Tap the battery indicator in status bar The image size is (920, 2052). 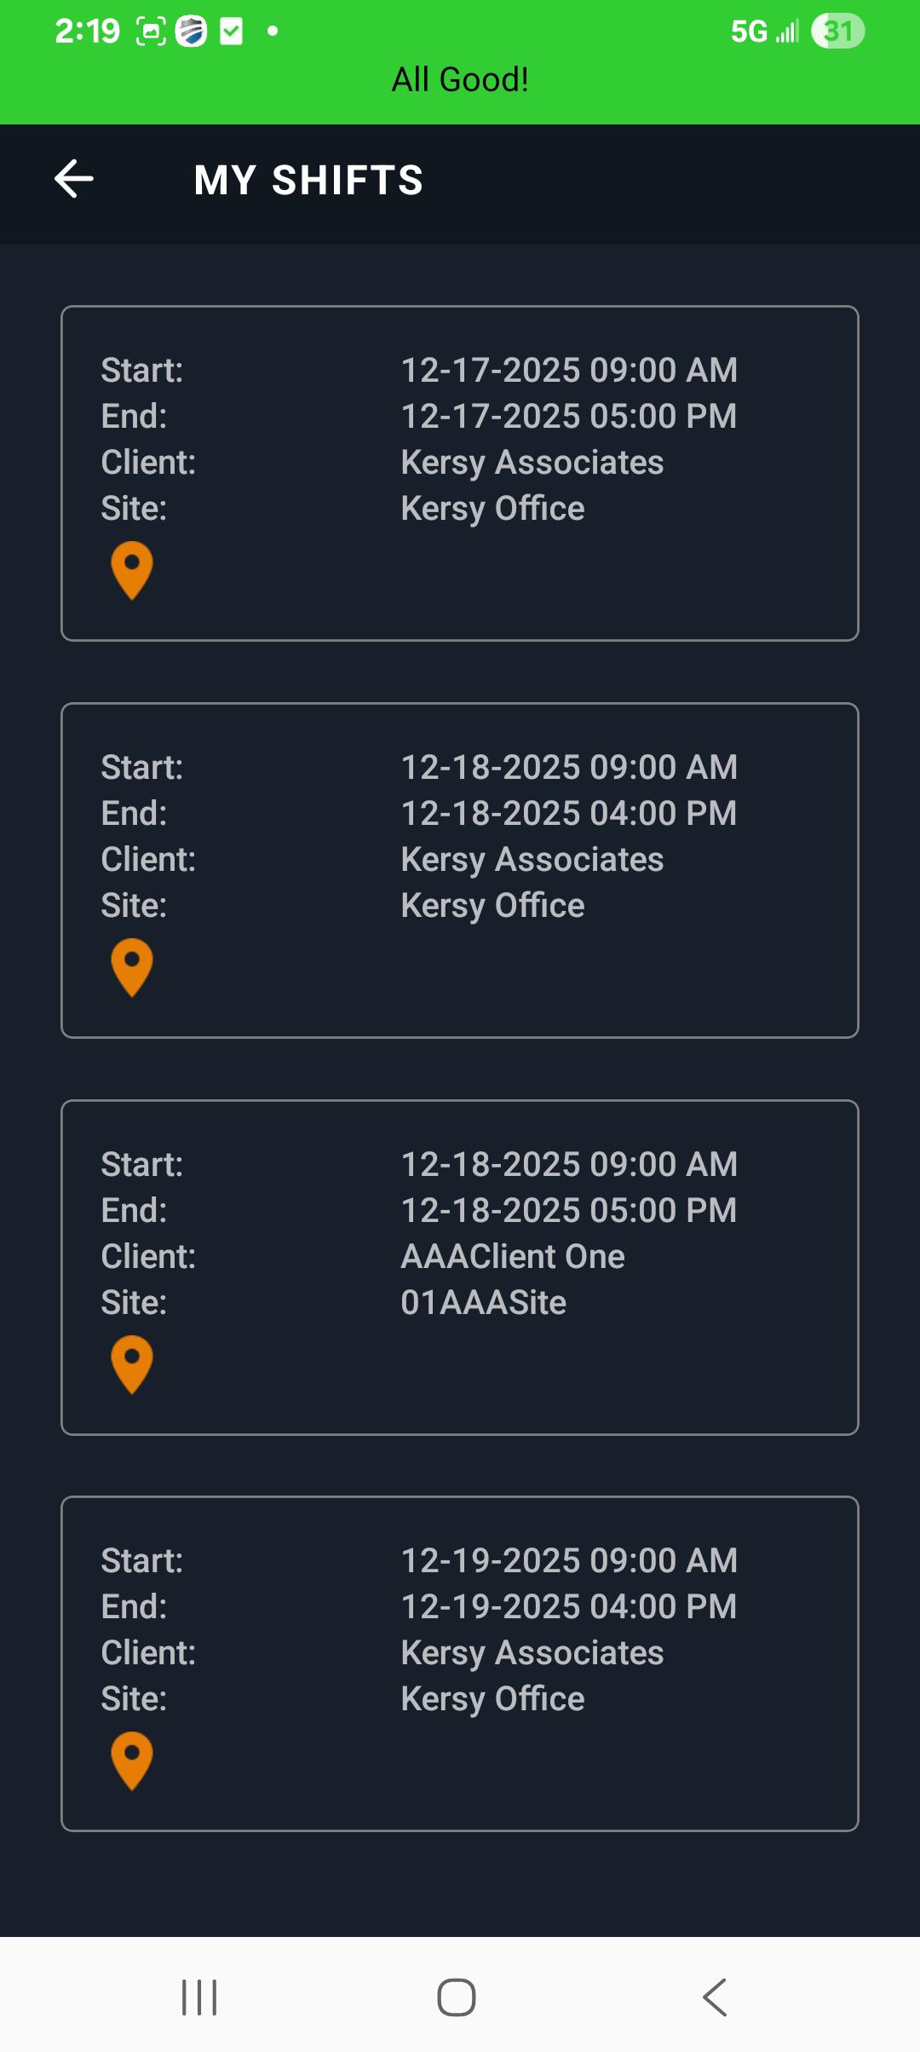pyautogui.click(x=837, y=32)
